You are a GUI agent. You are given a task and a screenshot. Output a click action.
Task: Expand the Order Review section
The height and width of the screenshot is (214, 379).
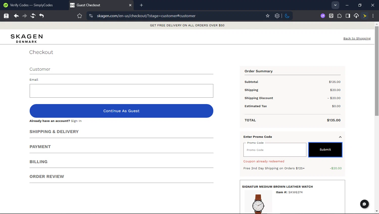coord(121,177)
